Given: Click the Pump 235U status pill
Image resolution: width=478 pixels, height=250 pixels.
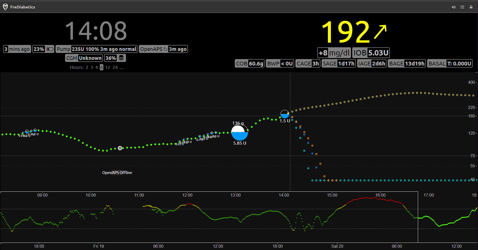Looking at the screenshot, I should 97,49.
